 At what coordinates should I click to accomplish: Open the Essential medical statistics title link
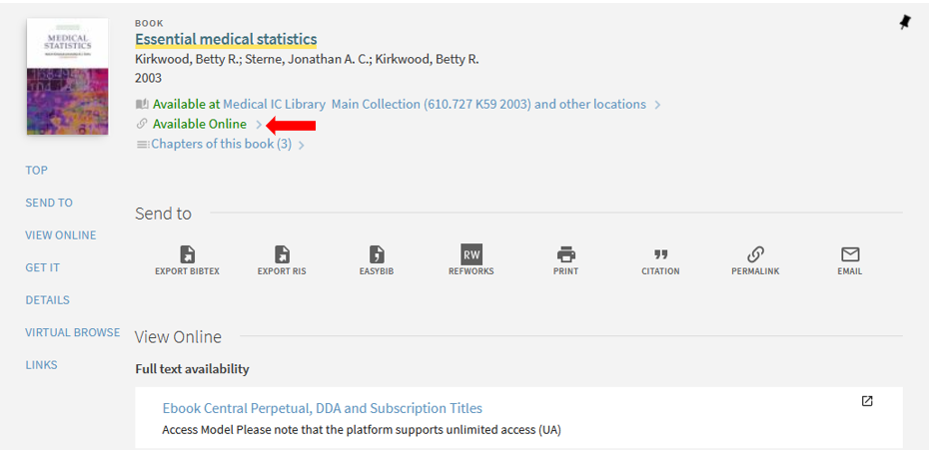click(226, 39)
